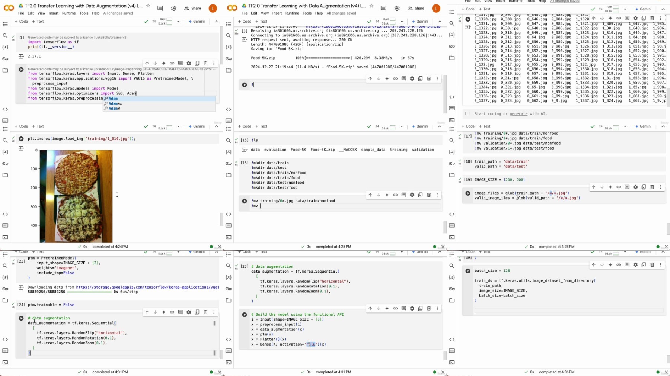This screenshot has height=376, width=670.
Task: Click the orange L account avatar above the tf.__version__ cell
Action: 213,8
